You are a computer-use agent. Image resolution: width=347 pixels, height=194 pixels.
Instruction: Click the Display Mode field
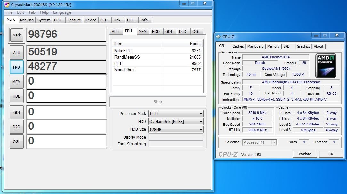176,137
